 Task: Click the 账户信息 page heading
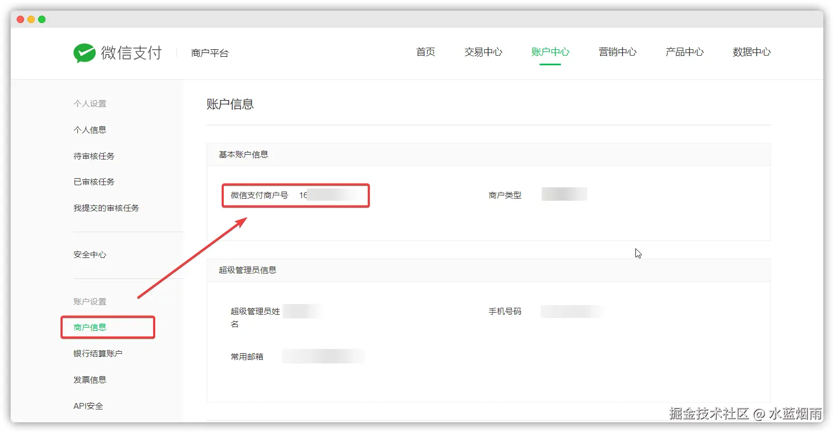click(x=230, y=104)
